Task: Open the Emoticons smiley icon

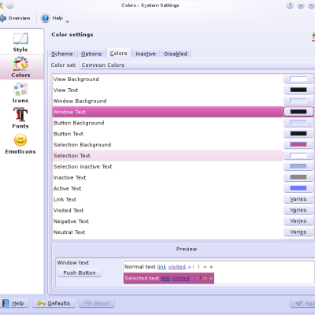Action: (20, 140)
